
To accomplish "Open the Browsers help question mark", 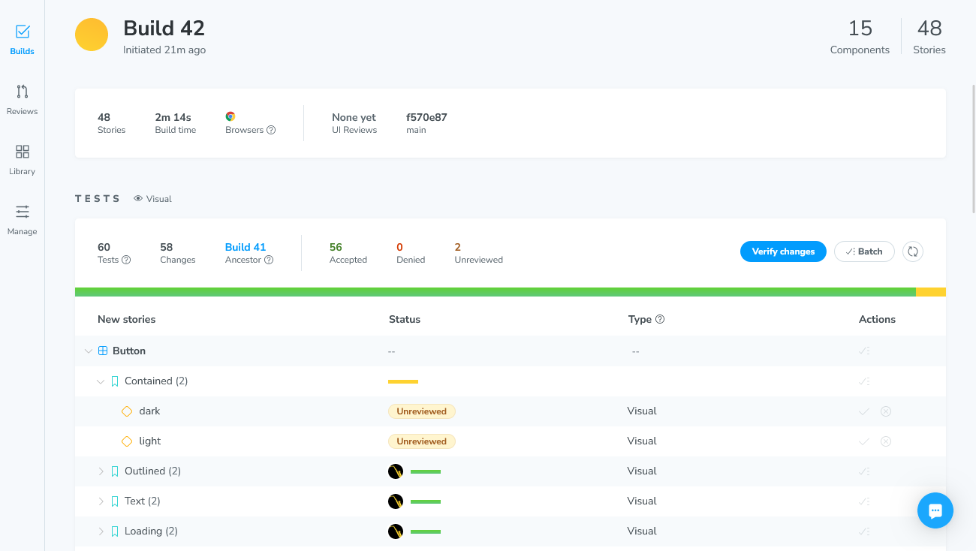I will click(x=271, y=130).
